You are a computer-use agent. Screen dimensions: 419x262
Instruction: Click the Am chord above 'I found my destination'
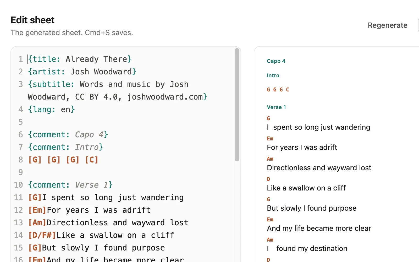coord(270,240)
